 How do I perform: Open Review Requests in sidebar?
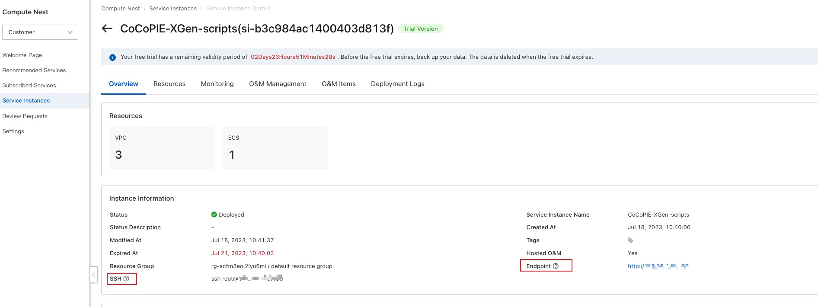(25, 116)
